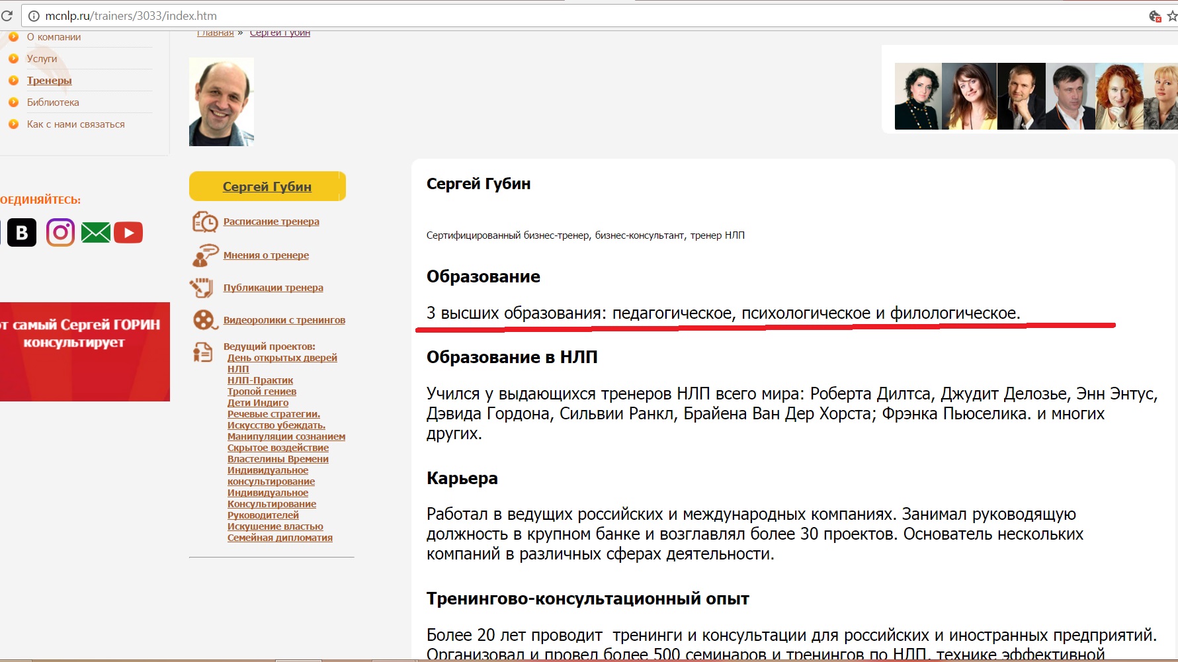Viewport: 1178px width, 662px height.
Task: Reload the page with browser refresh icon
Action: click(7, 16)
